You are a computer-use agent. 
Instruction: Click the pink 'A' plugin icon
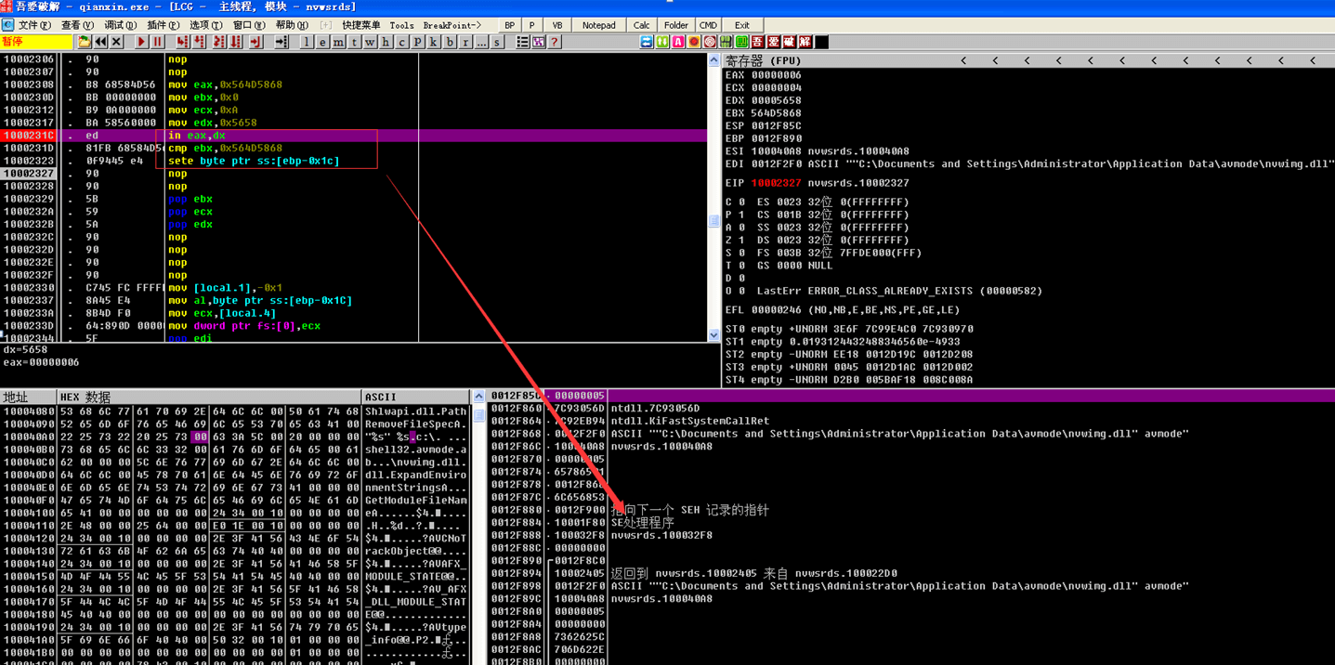pyautogui.click(x=678, y=42)
